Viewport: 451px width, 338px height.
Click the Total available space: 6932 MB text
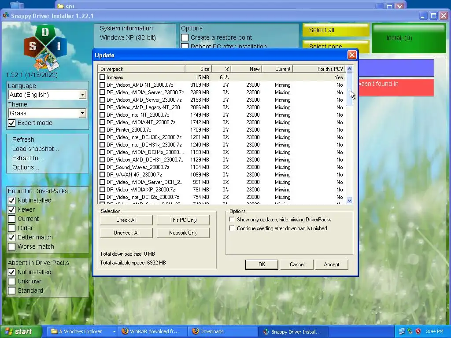click(x=133, y=263)
